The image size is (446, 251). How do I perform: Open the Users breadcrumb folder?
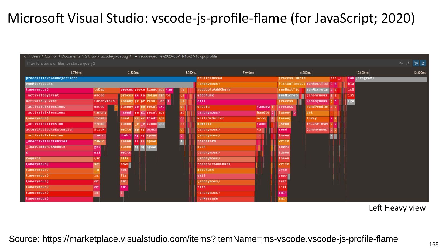tap(36, 56)
